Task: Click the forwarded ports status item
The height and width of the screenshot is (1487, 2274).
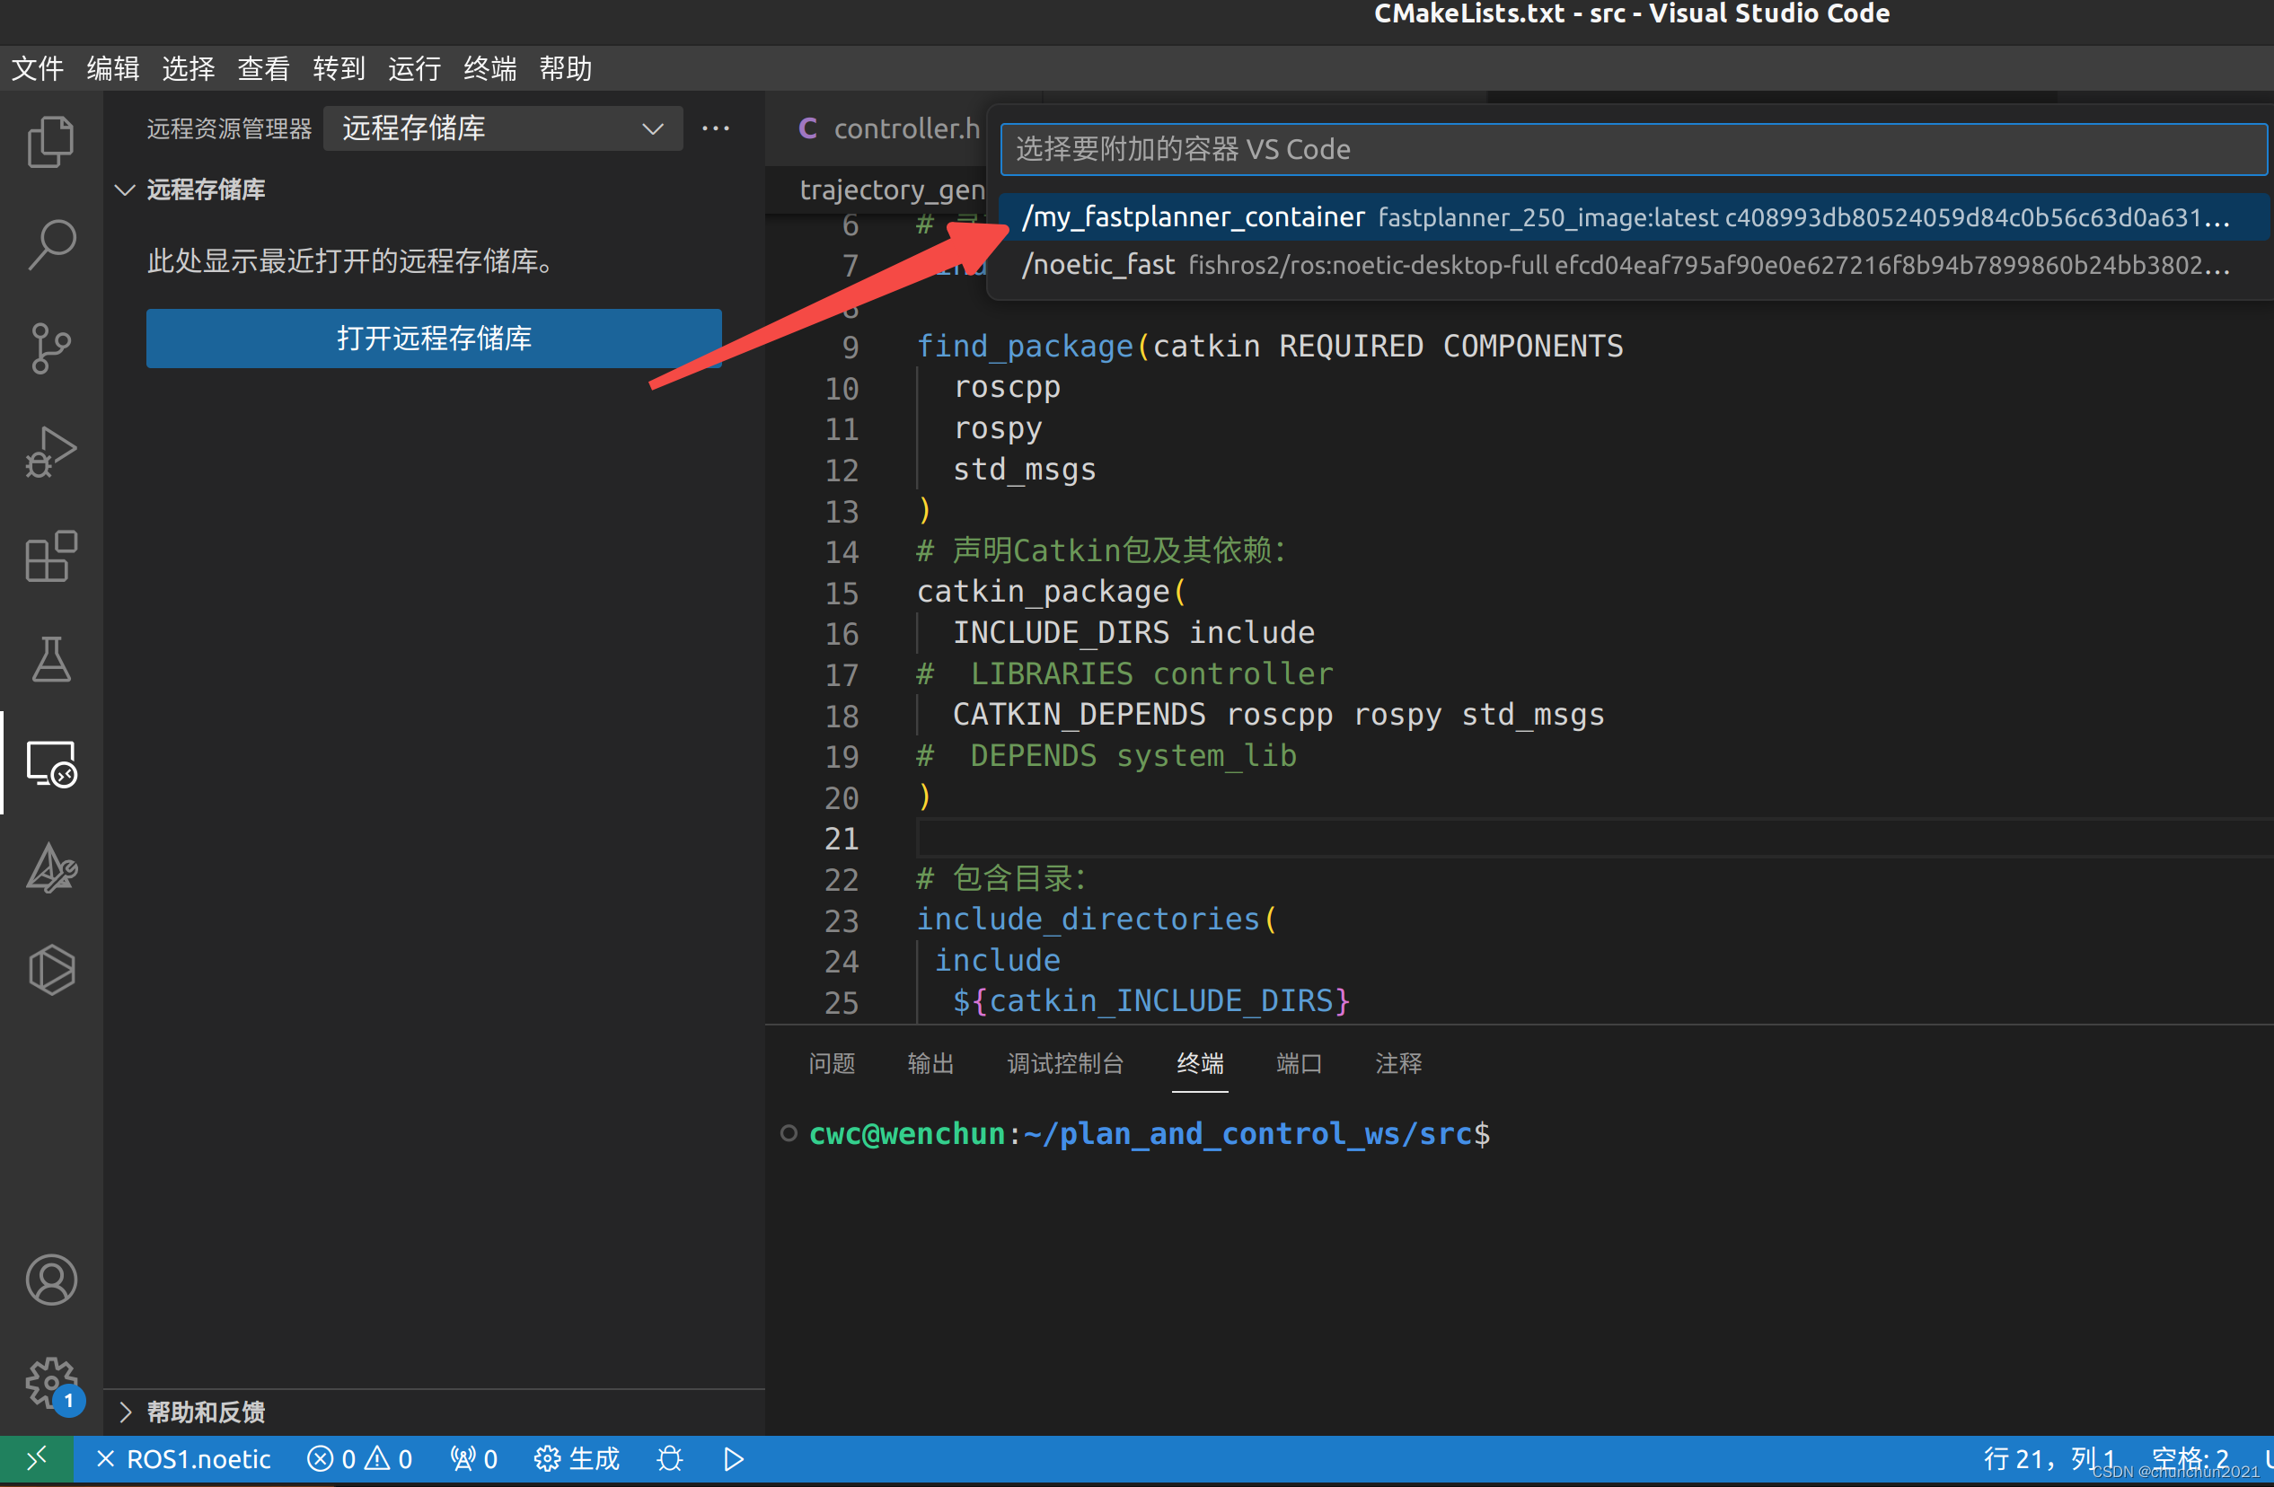Action: click(474, 1459)
